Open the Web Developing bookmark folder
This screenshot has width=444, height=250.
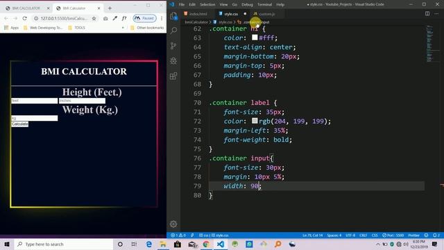pyautogui.click(x=43, y=28)
